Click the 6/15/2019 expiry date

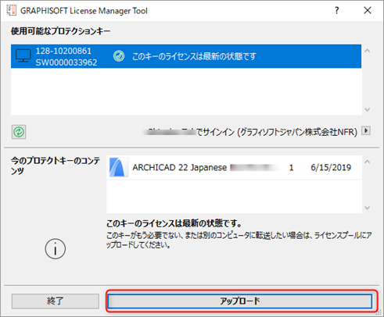tap(331, 167)
